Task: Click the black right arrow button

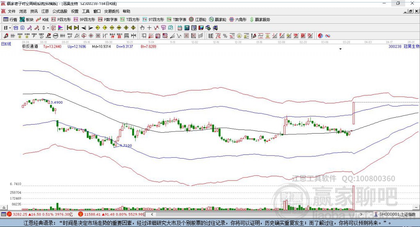Action: [x=91, y=28]
